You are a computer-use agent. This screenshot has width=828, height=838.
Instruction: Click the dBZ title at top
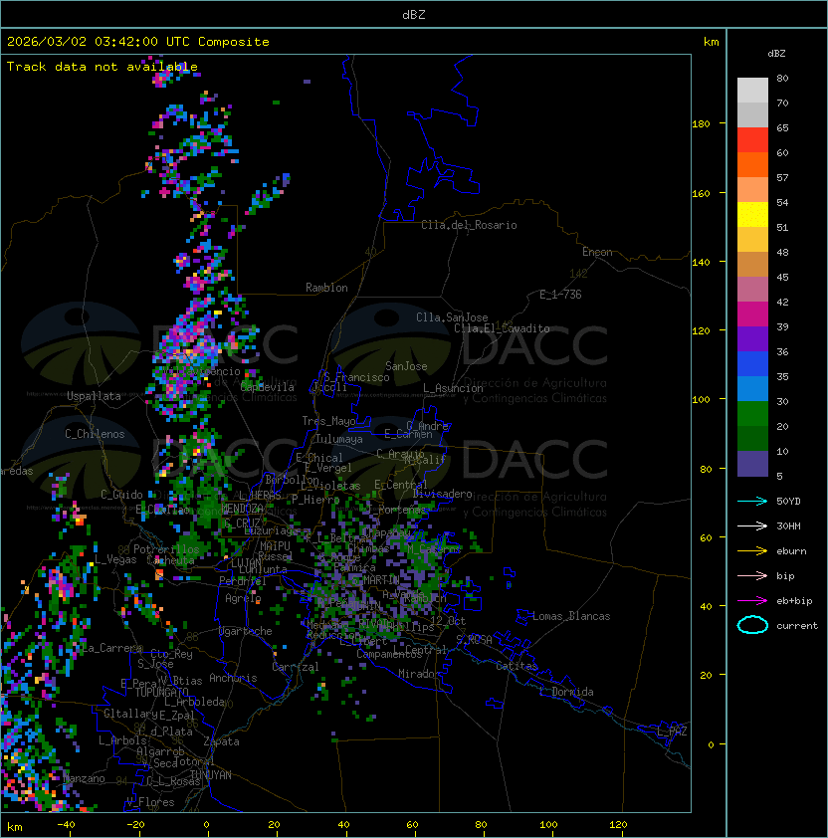coord(414,15)
